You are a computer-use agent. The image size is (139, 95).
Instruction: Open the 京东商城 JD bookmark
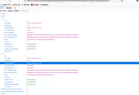pyautogui.click(x=35, y=5)
